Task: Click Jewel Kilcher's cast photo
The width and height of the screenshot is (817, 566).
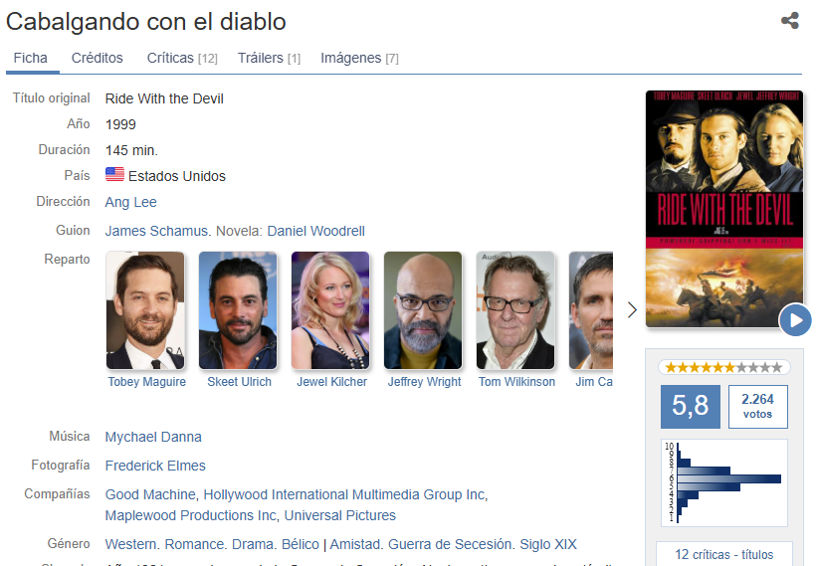Action: [330, 310]
